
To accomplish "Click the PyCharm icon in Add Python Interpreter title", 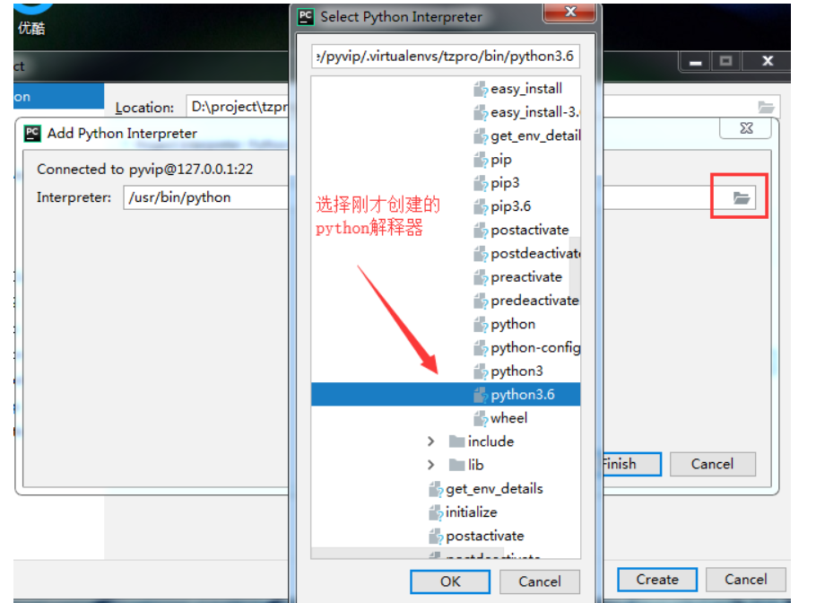I will pyautogui.click(x=32, y=134).
